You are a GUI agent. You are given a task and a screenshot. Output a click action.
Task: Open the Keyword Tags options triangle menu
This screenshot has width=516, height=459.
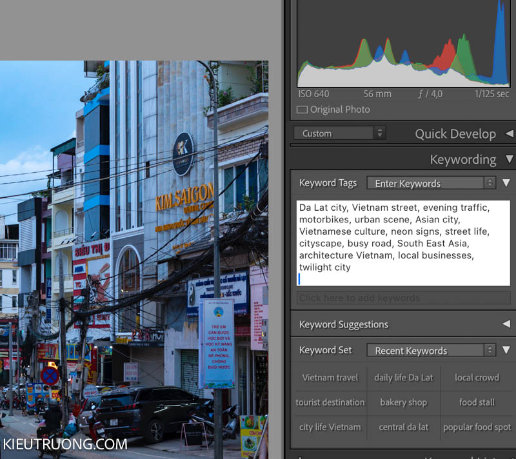pos(506,183)
